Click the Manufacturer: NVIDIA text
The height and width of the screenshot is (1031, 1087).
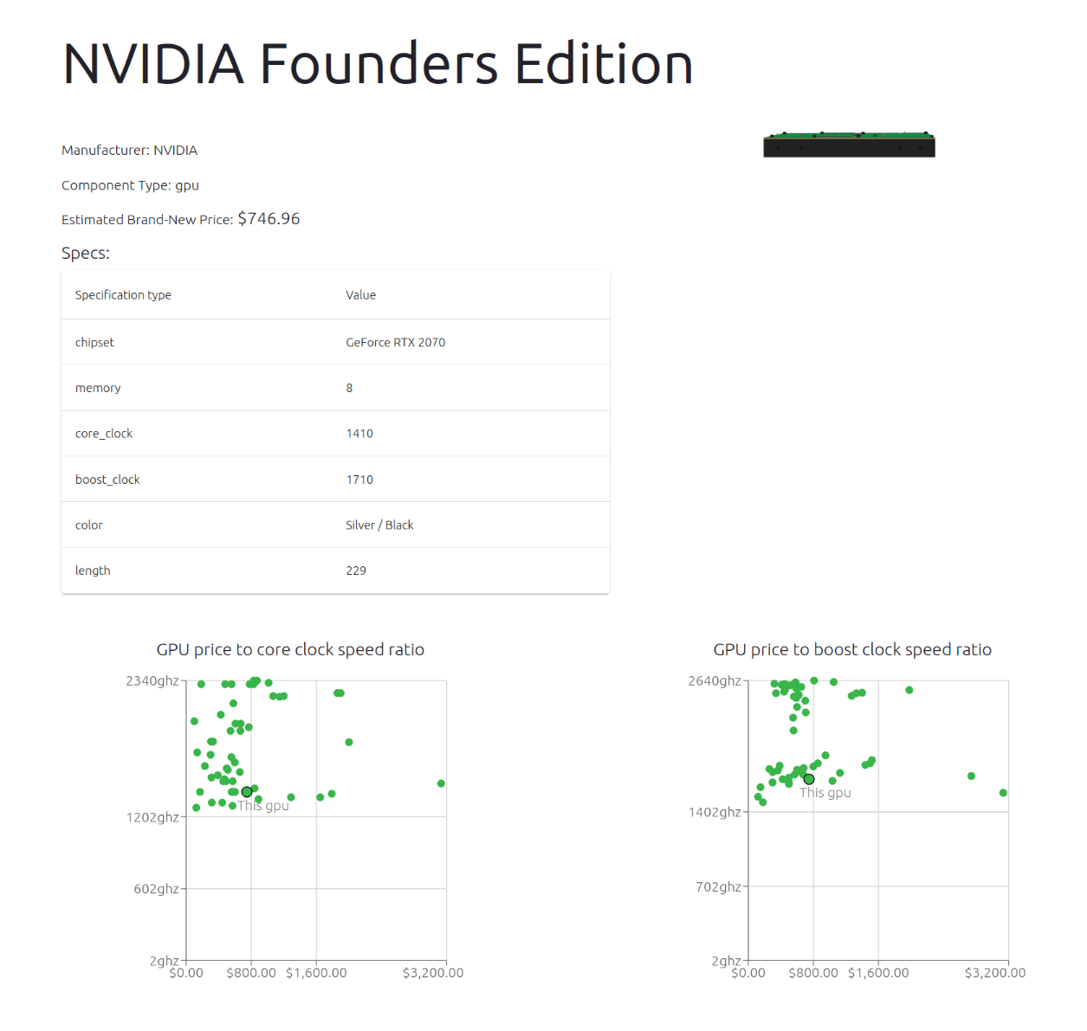(x=129, y=150)
